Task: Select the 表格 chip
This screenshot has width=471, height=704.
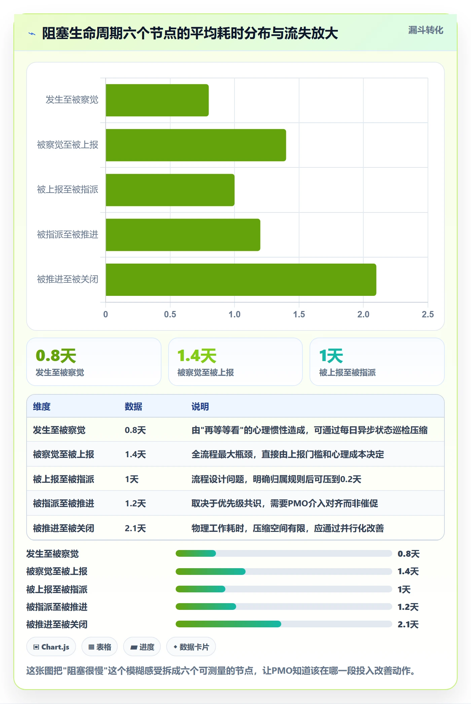Action: 100,647
